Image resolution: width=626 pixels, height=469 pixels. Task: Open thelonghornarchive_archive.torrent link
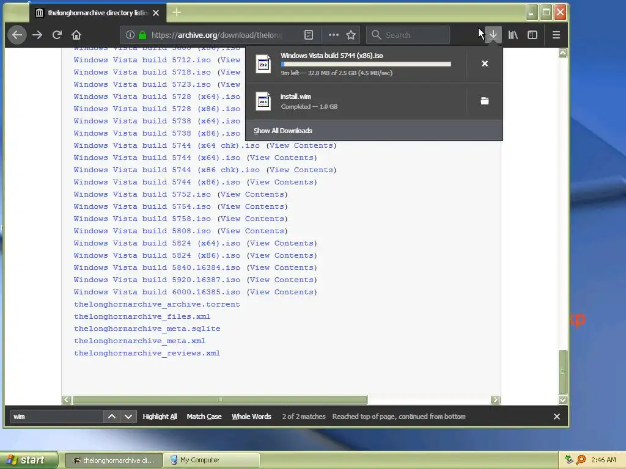157,304
